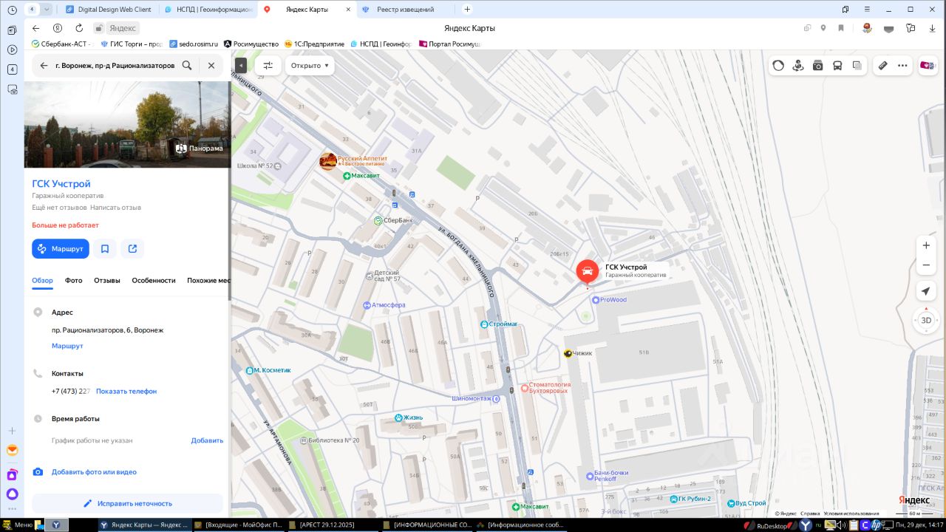Clear the maps search with the X button
This screenshot has width=946, height=532.
[x=211, y=65]
